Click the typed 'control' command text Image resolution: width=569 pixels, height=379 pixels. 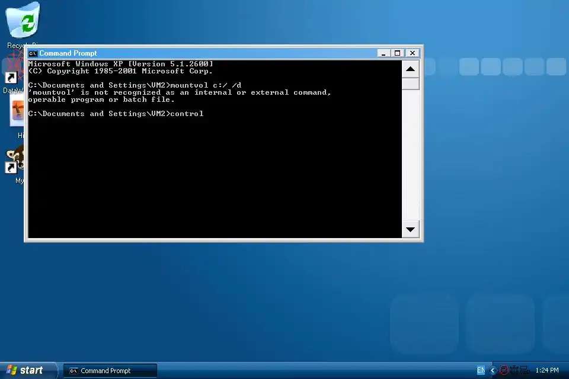(187, 114)
